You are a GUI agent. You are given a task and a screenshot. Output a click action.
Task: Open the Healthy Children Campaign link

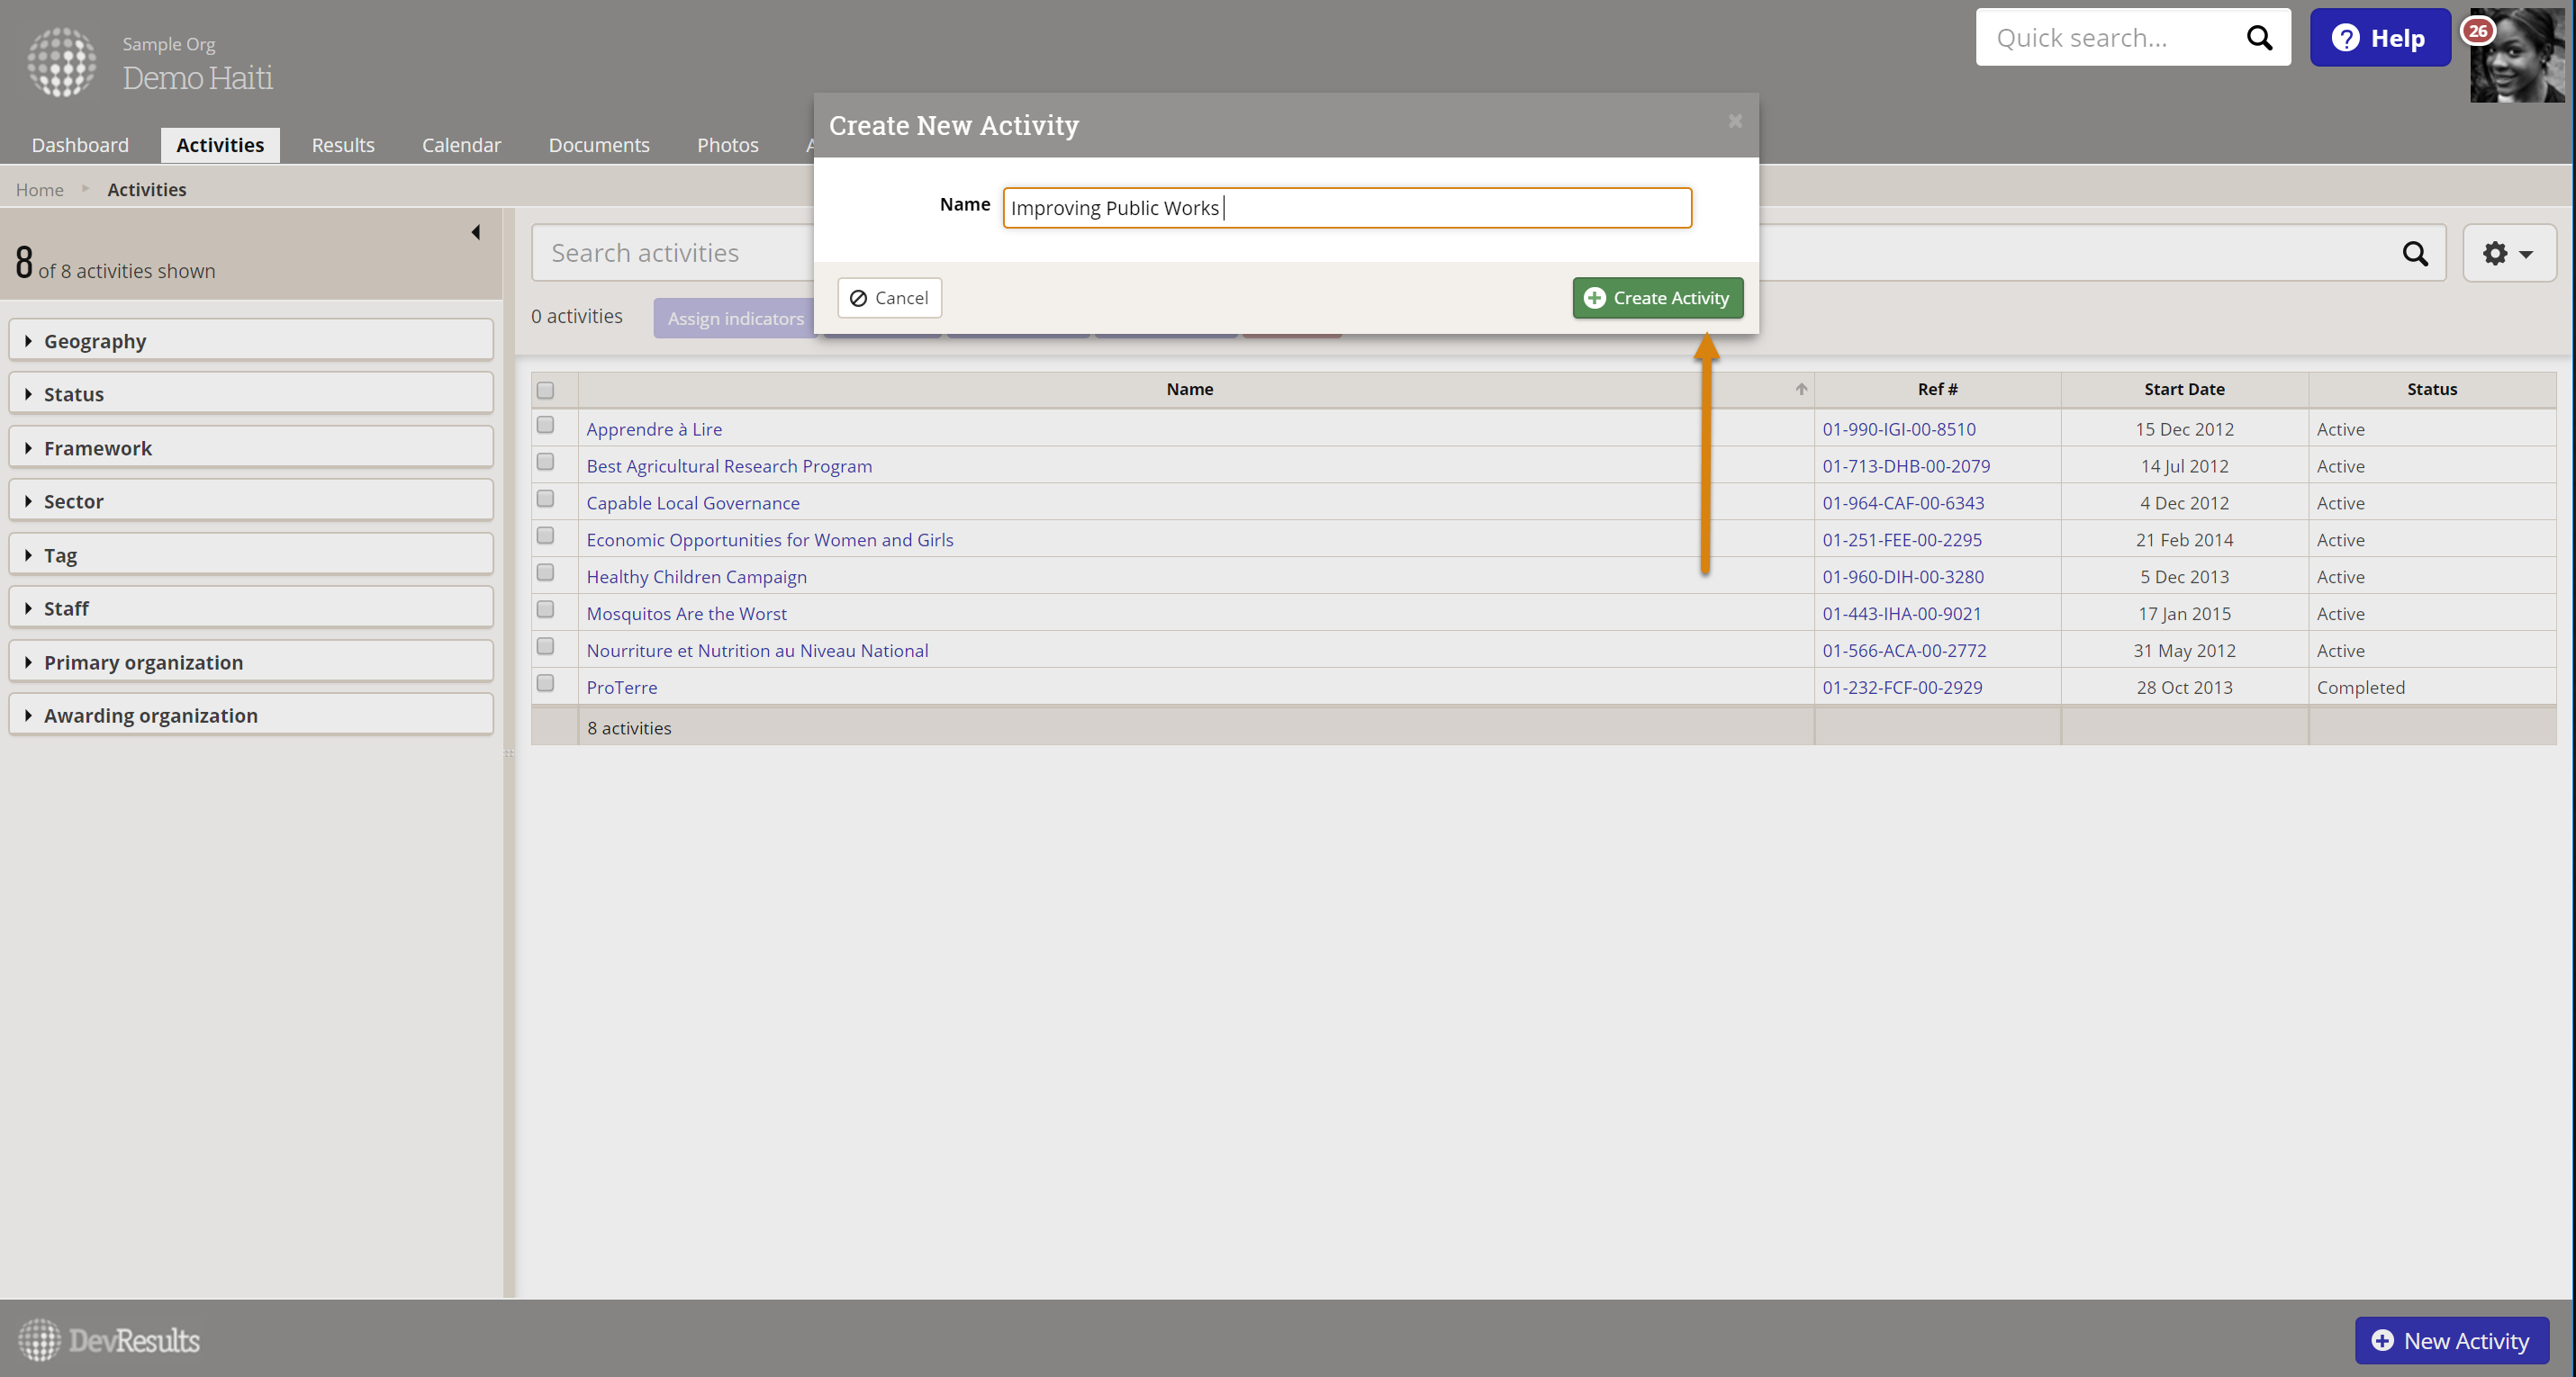pos(696,577)
